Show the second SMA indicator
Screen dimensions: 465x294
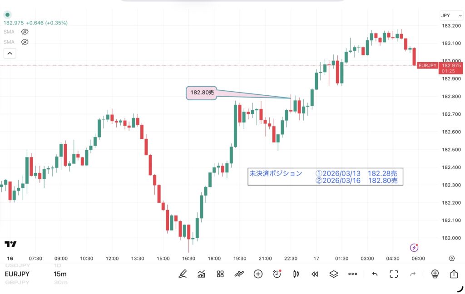(25, 42)
